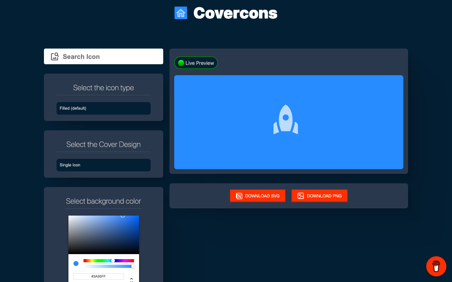
Task: Click the current color circle swatch
Action: pos(76,264)
